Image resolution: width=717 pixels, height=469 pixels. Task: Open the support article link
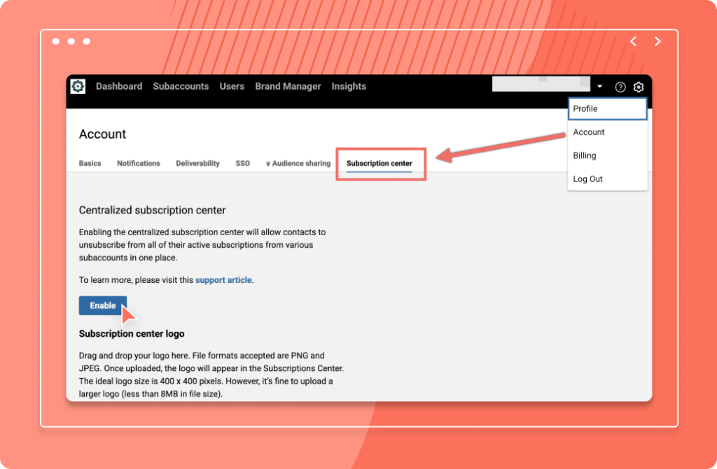223,280
